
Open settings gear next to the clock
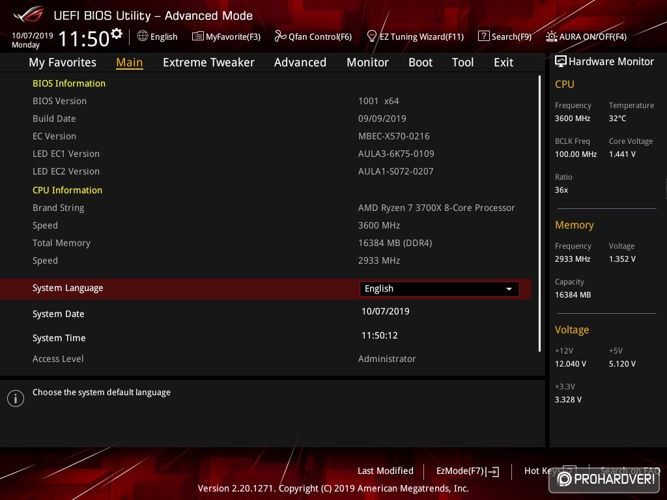pyautogui.click(x=117, y=33)
